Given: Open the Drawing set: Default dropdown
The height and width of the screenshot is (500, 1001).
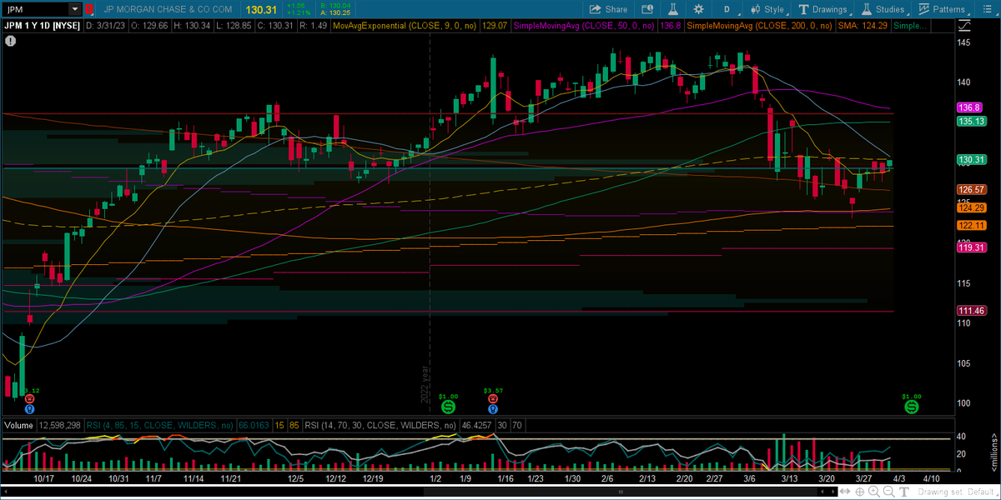Looking at the screenshot, I should [957, 493].
